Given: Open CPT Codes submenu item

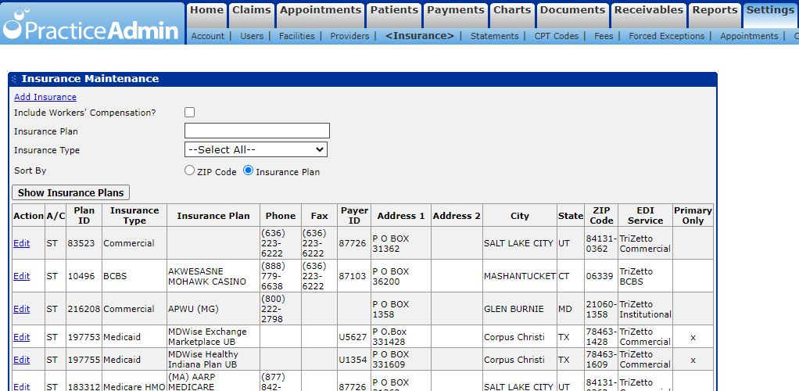Looking at the screenshot, I should [x=557, y=36].
